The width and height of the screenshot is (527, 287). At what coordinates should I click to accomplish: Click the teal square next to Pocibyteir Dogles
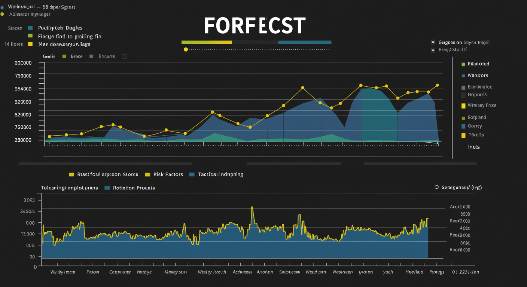pos(30,28)
